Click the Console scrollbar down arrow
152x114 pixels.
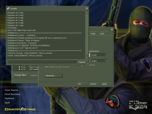87,58
